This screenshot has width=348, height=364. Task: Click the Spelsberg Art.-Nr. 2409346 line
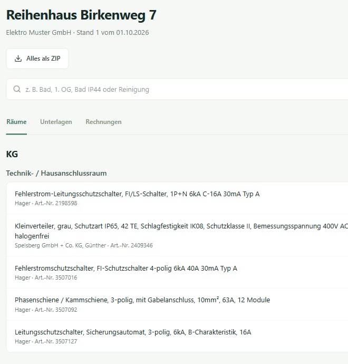pyautogui.click(x=84, y=245)
